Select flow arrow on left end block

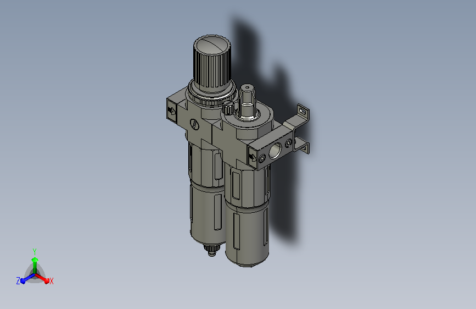pyautogui.click(x=171, y=111)
